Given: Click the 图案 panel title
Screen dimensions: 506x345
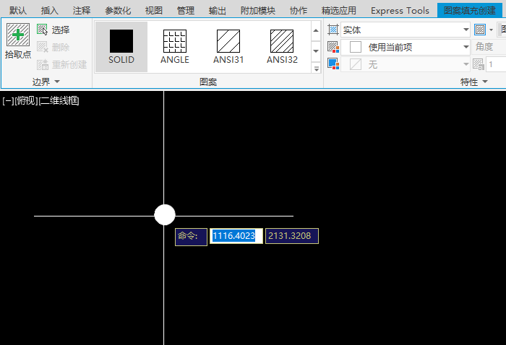Looking at the screenshot, I should click(x=208, y=82).
